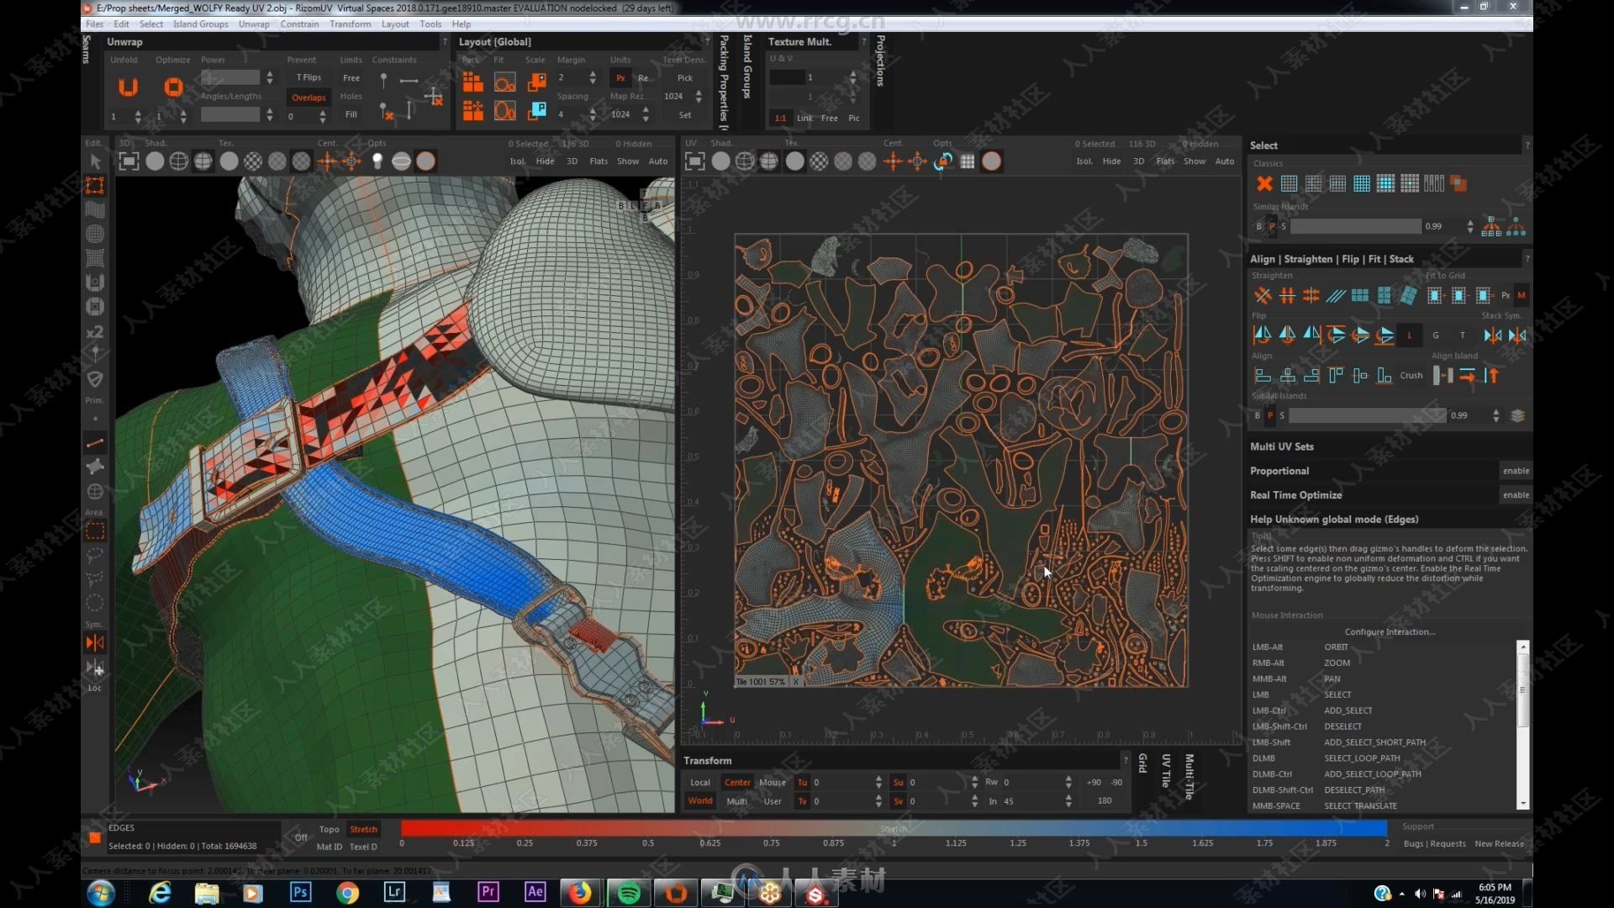This screenshot has height=908, width=1614.
Task: Click the Map Rez 1024 stepper
Action: tap(646, 114)
